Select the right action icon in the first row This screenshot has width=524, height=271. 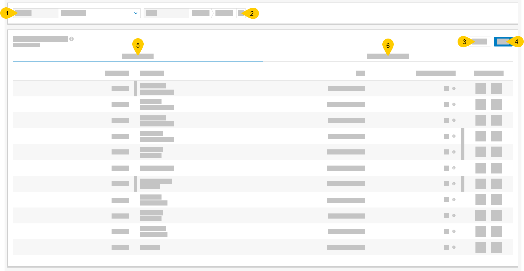click(x=497, y=88)
